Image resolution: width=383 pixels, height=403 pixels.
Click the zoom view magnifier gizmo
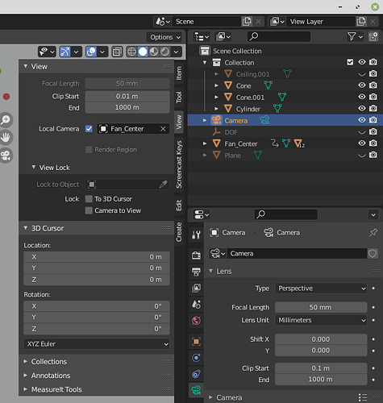(6, 120)
